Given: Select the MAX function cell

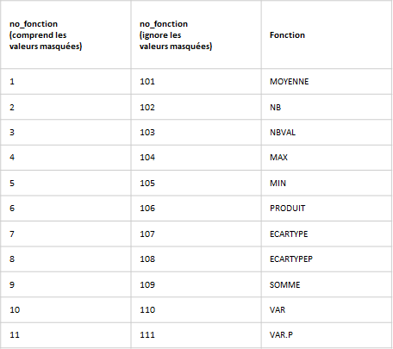Looking at the screenshot, I should click(x=326, y=158).
